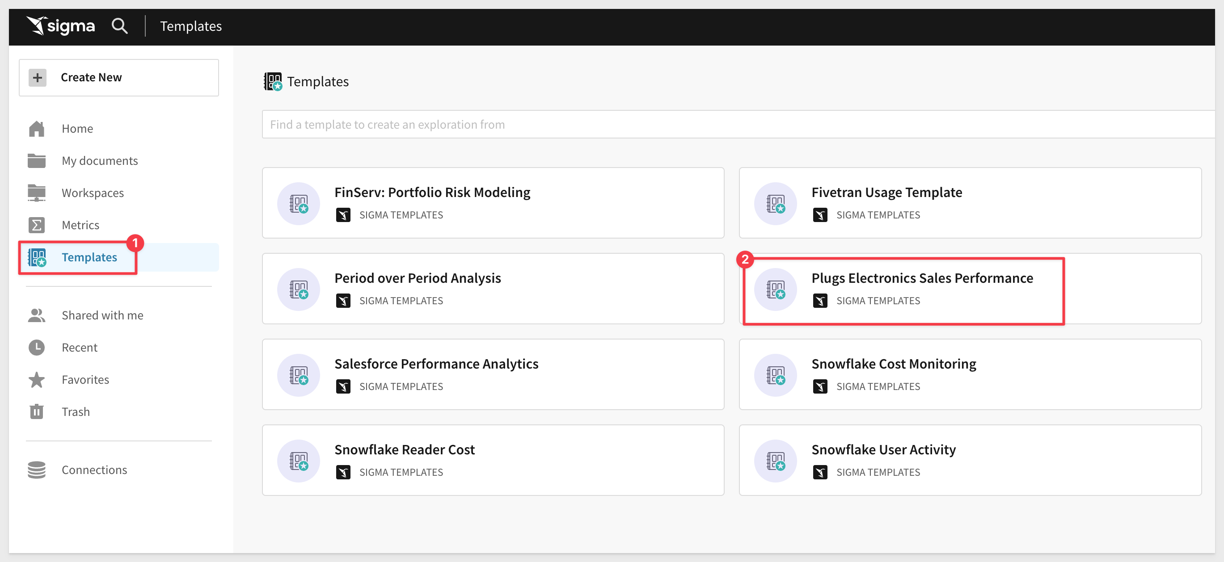Screen dimensions: 1224x562
Task: Open Salesforce Performance Analytics title
Action: [x=436, y=364]
